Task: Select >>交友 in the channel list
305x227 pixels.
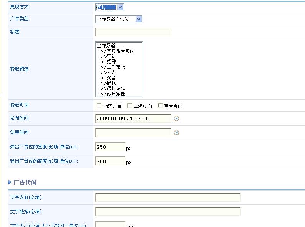Action: pos(108,72)
